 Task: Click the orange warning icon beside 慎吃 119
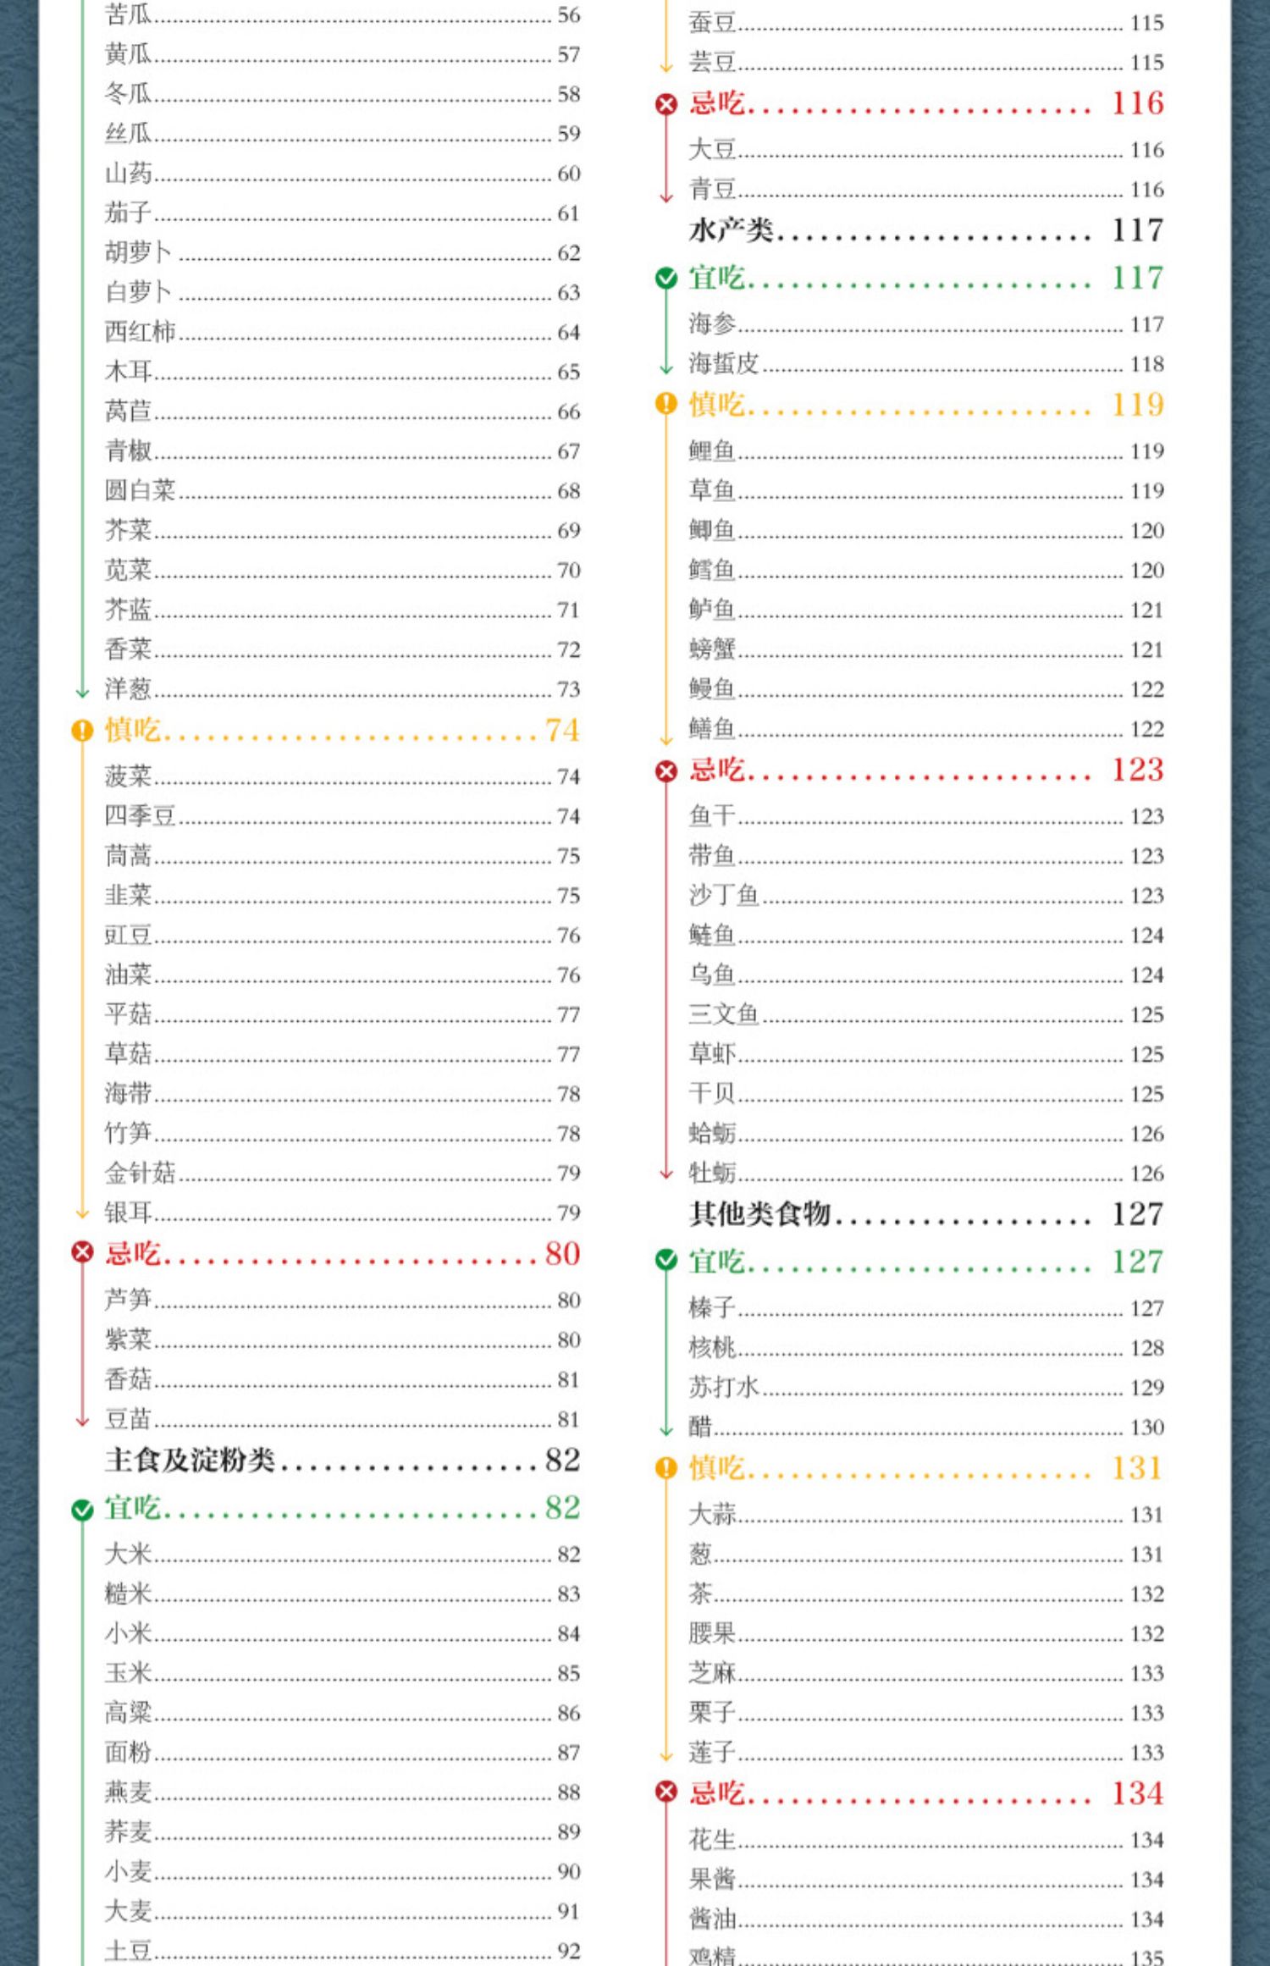666,404
